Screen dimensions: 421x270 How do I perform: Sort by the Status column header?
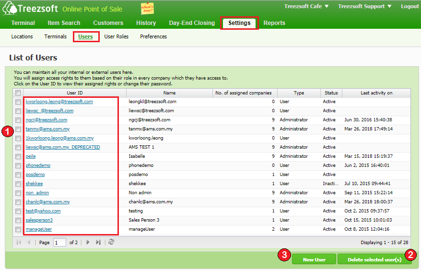click(x=331, y=93)
